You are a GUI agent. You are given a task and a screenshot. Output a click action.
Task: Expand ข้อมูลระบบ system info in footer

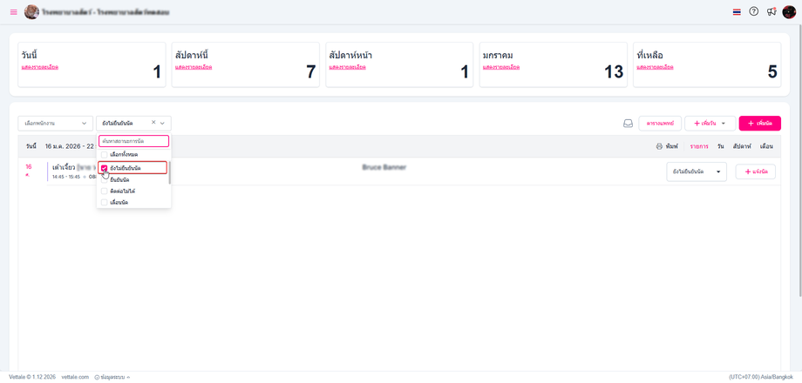(112, 377)
